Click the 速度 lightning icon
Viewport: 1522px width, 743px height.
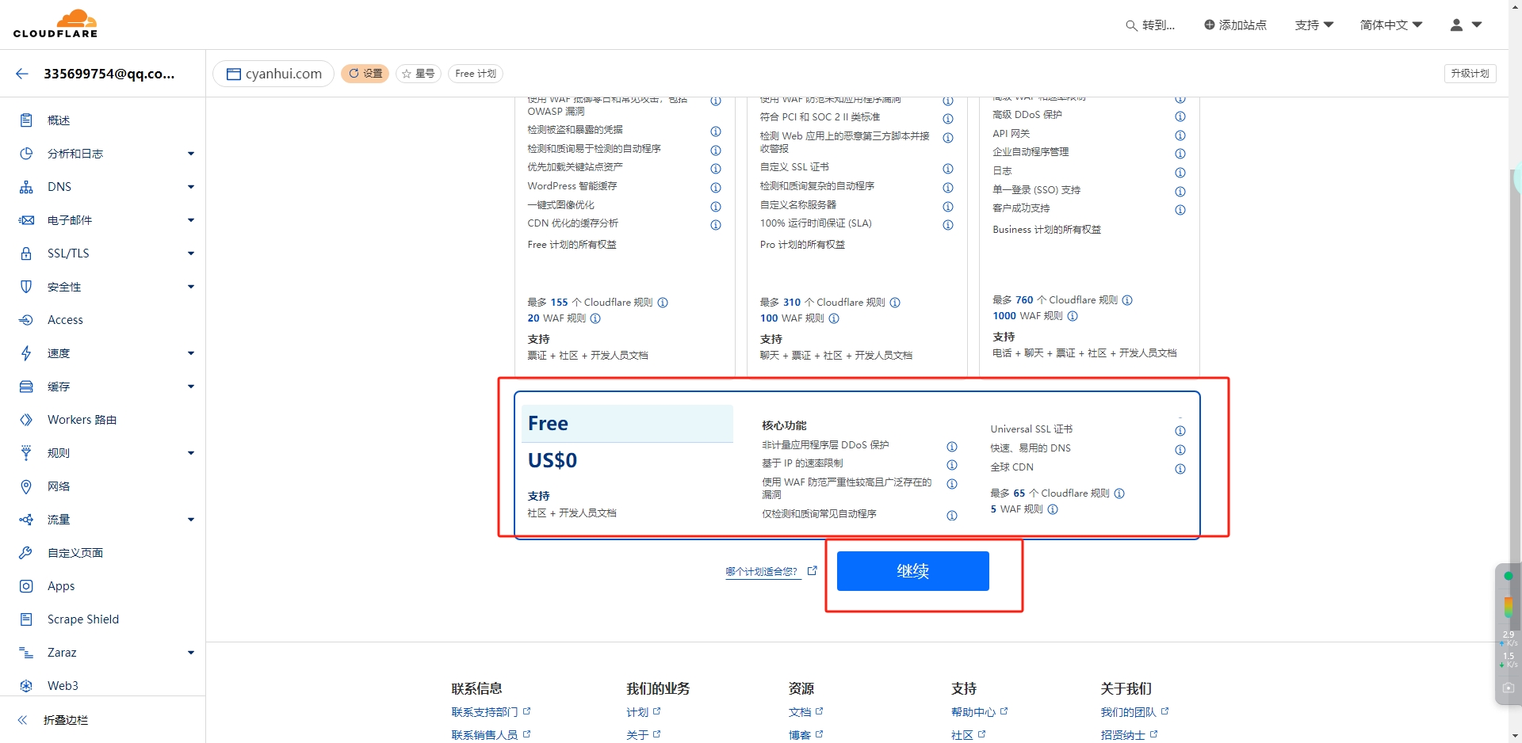tap(26, 353)
